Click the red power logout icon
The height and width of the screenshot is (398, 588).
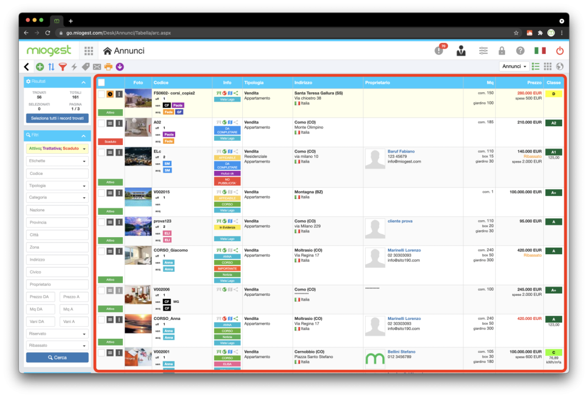point(560,50)
